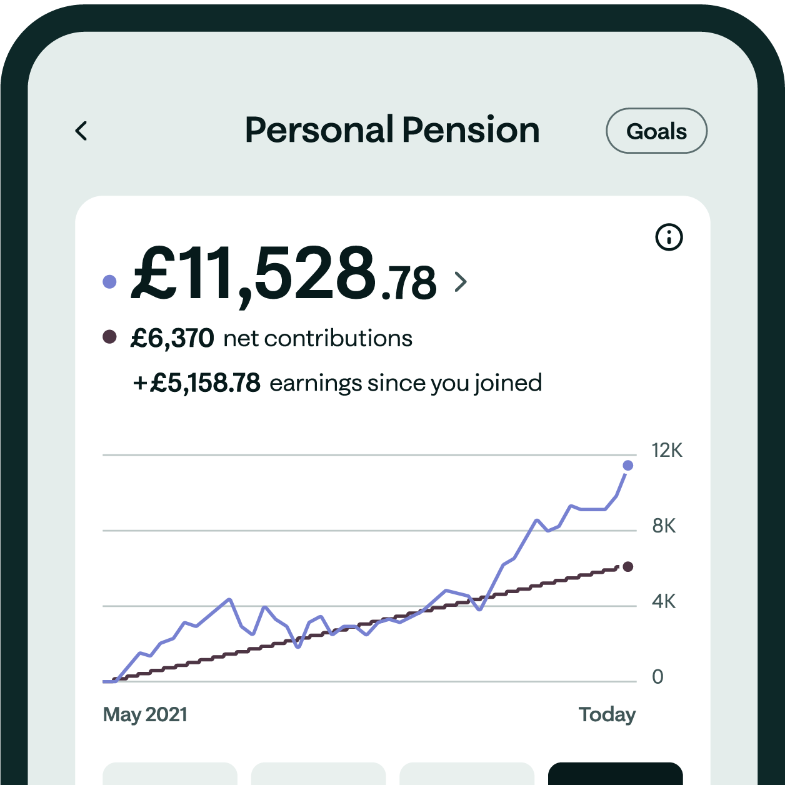Expand balance details via chevron after £11,528.78
This screenshot has height=785, width=785.
point(461,282)
